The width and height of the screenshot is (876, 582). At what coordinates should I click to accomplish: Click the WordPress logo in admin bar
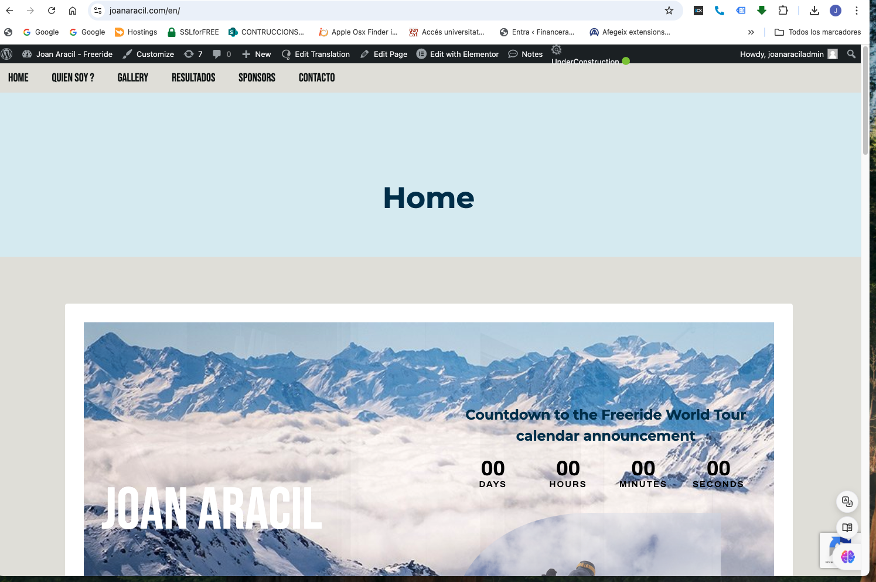(x=7, y=54)
